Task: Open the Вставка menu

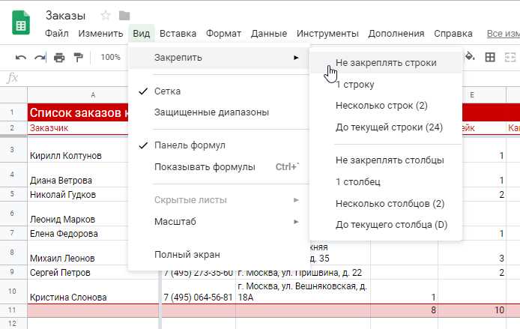Action: (178, 34)
